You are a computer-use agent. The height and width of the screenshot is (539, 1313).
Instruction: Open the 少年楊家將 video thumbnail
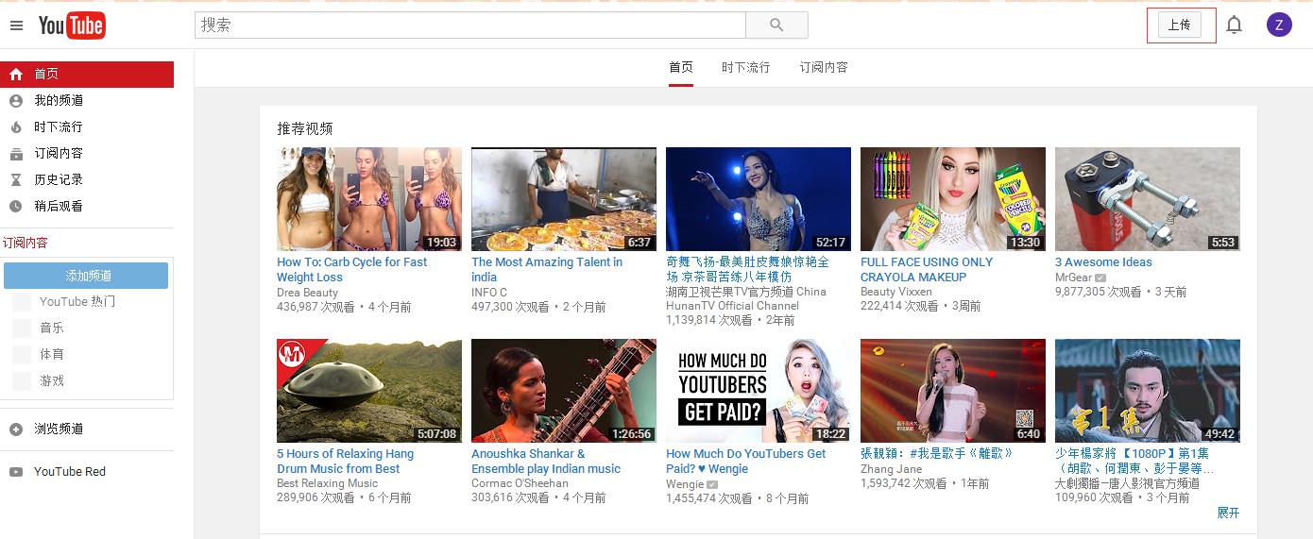(x=1148, y=391)
